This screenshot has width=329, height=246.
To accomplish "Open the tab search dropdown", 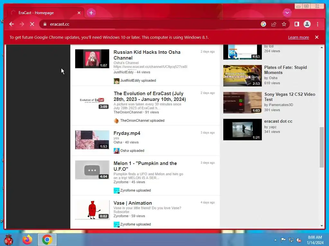I will 287,13.
